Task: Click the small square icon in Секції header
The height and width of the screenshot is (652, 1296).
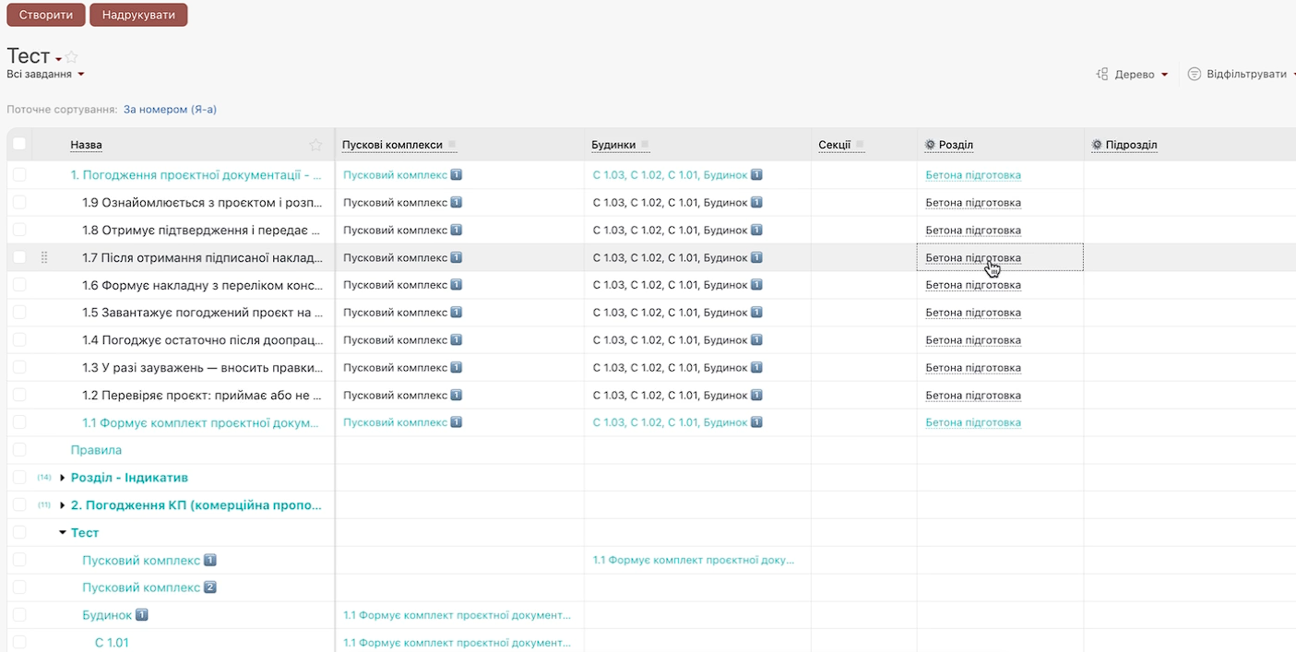Action: [x=861, y=145]
